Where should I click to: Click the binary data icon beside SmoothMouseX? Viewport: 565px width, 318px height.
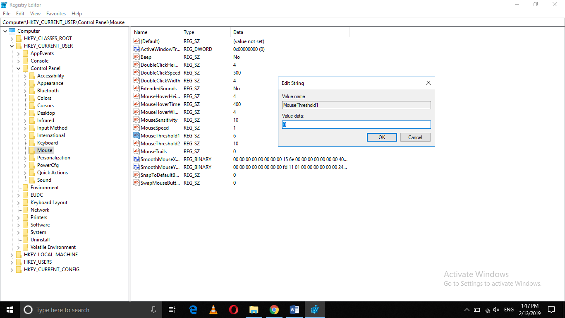point(136,159)
